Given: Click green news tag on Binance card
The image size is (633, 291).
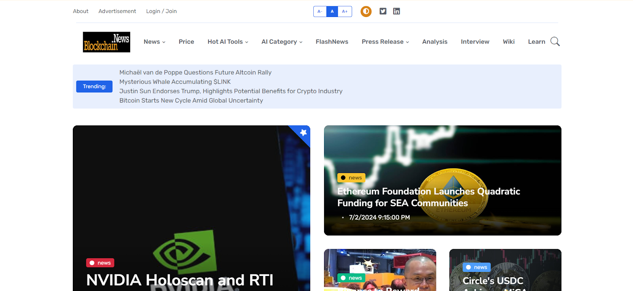Looking at the screenshot, I should click(x=351, y=278).
